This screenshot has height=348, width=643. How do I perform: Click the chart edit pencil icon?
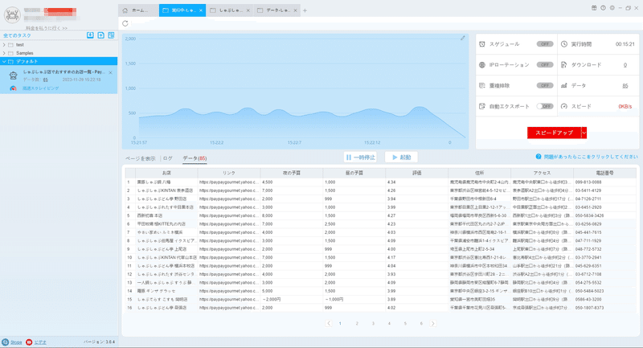463,38
